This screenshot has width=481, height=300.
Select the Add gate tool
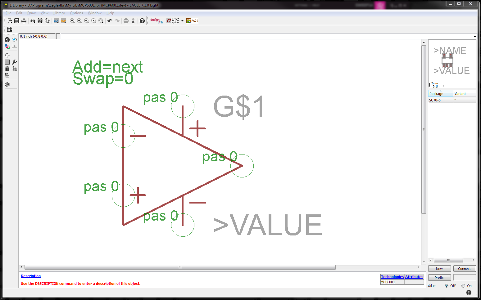(x=14, y=69)
